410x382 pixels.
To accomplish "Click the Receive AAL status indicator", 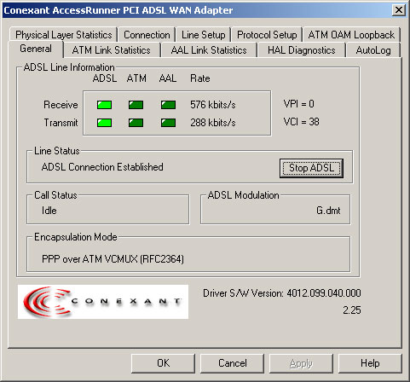I will click(168, 105).
